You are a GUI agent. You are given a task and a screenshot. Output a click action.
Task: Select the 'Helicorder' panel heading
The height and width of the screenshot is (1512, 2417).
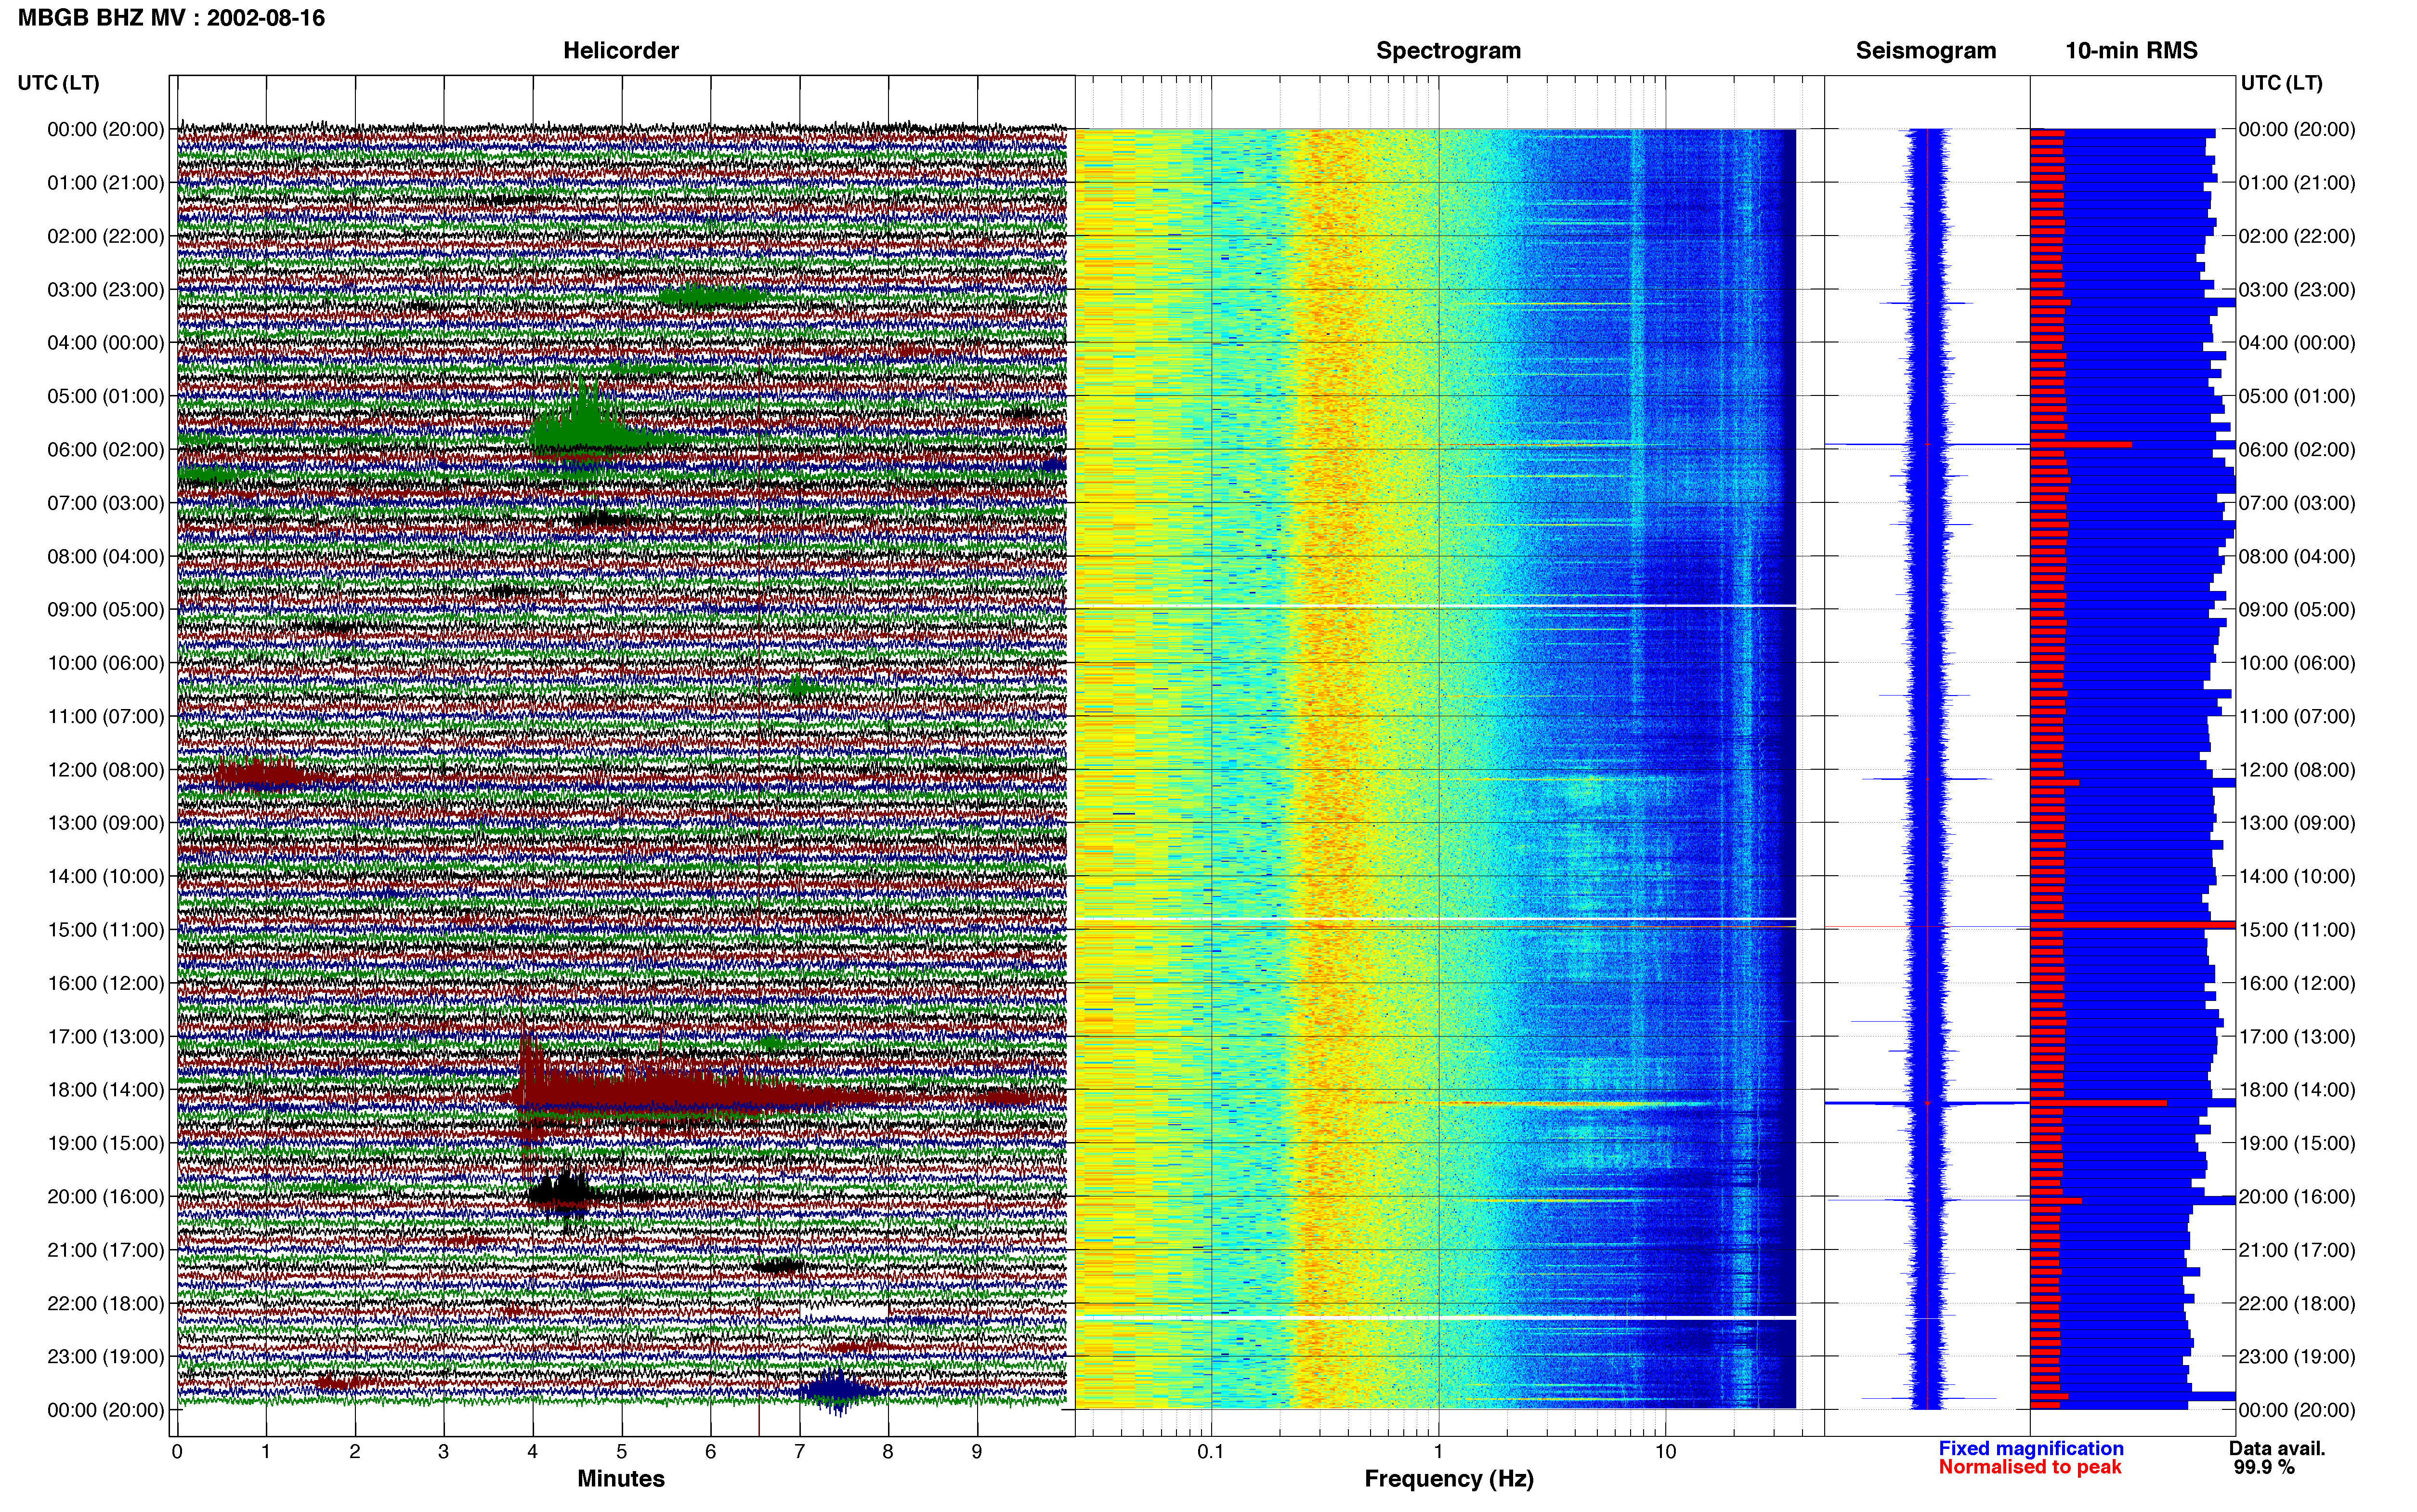621,51
